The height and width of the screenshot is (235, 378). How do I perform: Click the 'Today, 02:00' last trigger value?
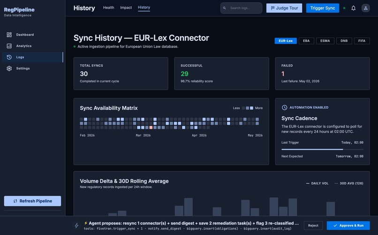[352, 143]
